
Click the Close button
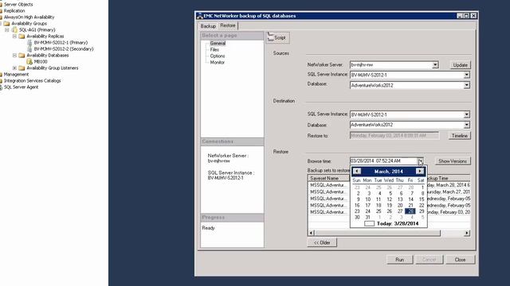pos(460,260)
